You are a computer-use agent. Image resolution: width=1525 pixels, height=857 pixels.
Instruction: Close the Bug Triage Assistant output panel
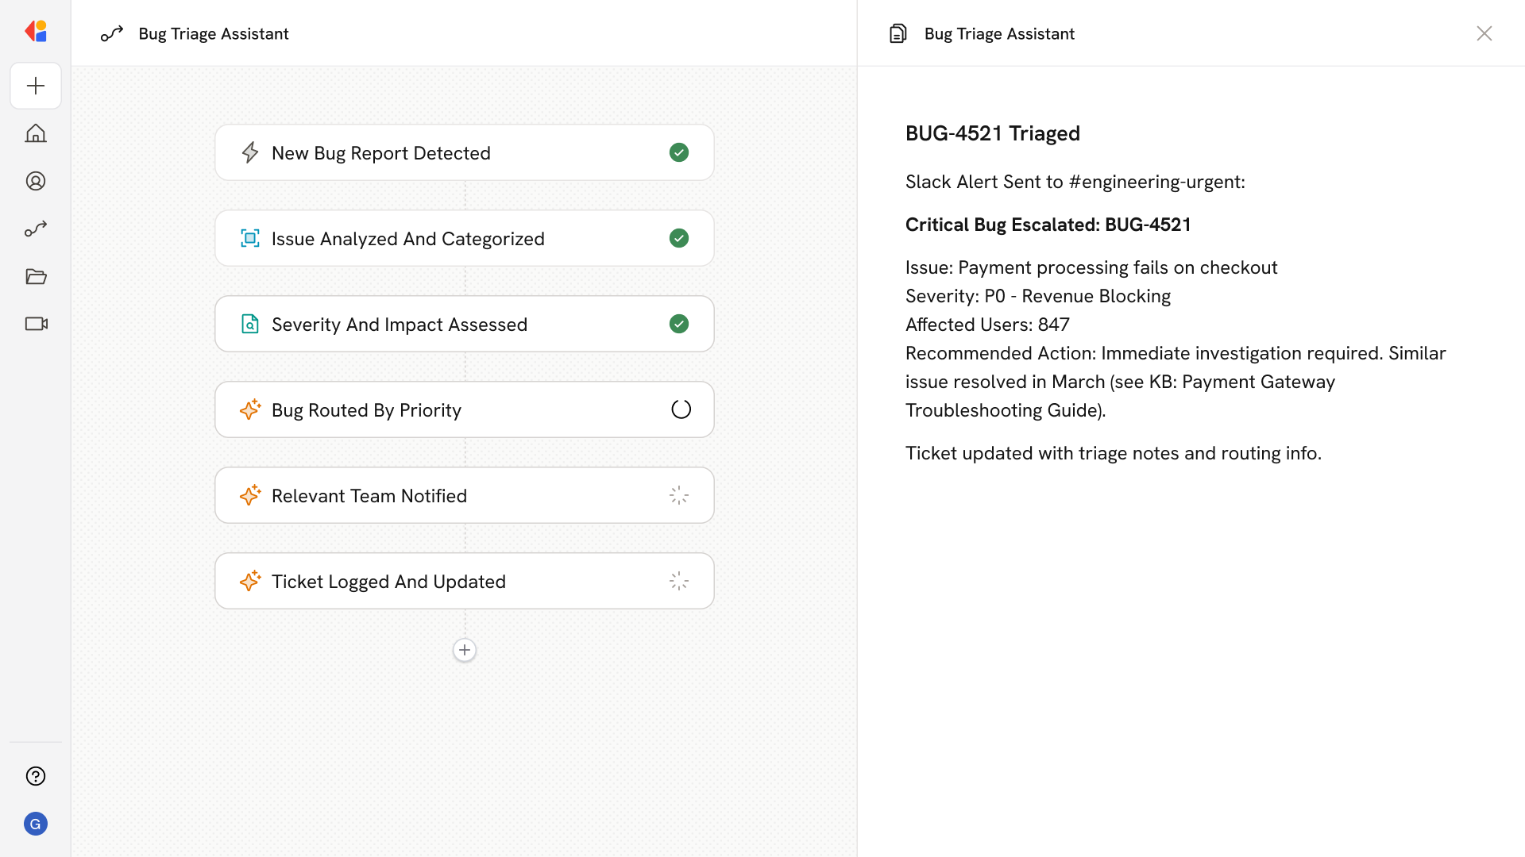(x=1484, y=33)
